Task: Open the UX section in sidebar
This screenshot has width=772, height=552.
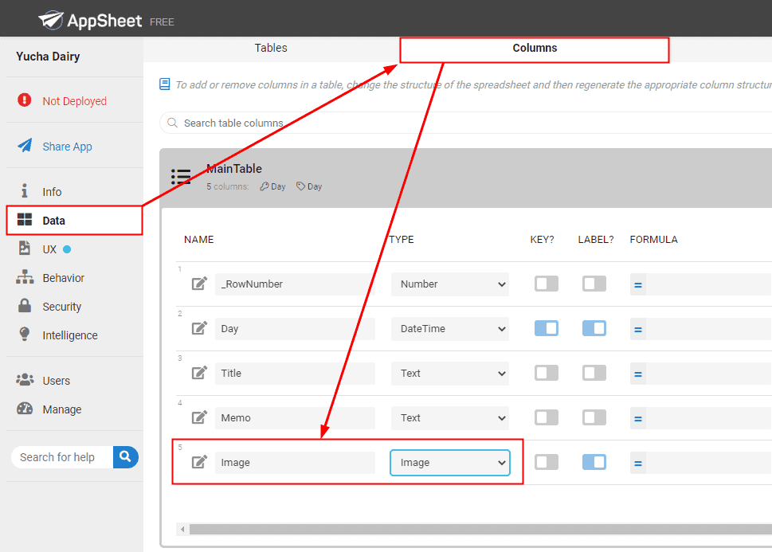Action: pos(49,249)
